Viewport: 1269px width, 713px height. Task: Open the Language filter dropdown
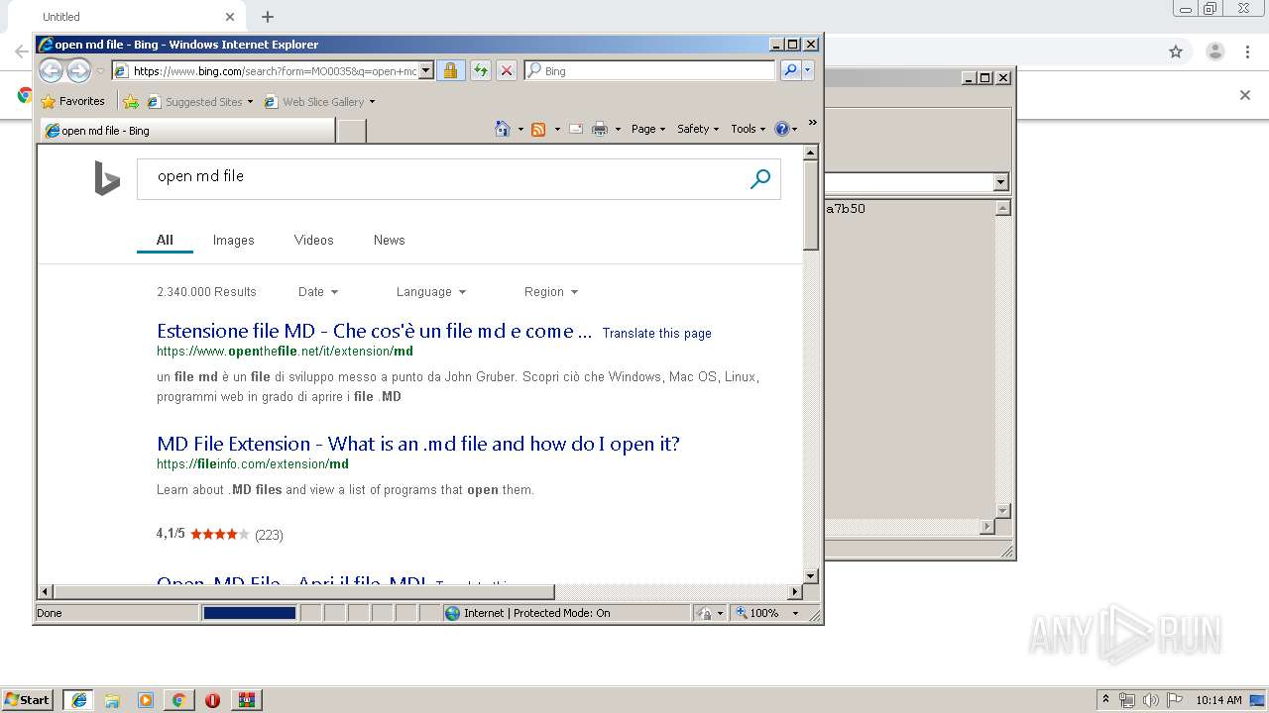431,291
